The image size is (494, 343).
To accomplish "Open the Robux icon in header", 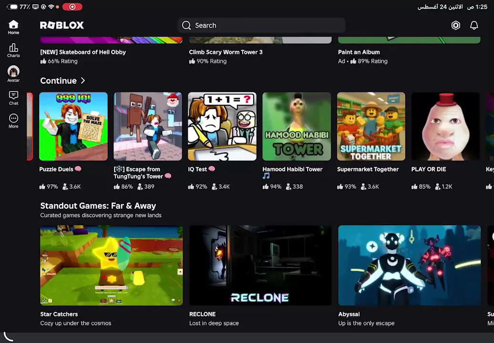I will point(455,25).
